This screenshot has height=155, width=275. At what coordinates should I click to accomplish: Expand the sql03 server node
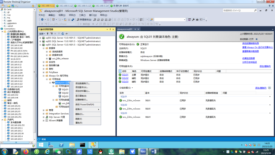point(40,38)
